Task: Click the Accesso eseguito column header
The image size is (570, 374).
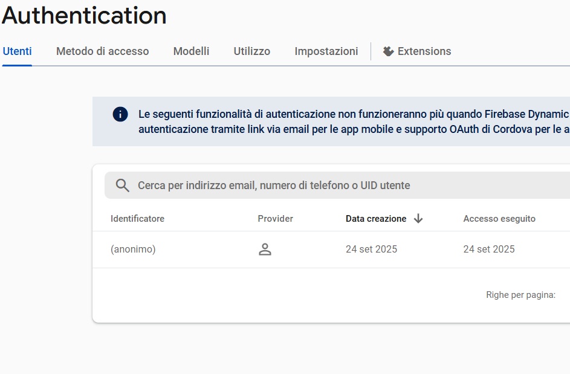Action: (499, 219)
